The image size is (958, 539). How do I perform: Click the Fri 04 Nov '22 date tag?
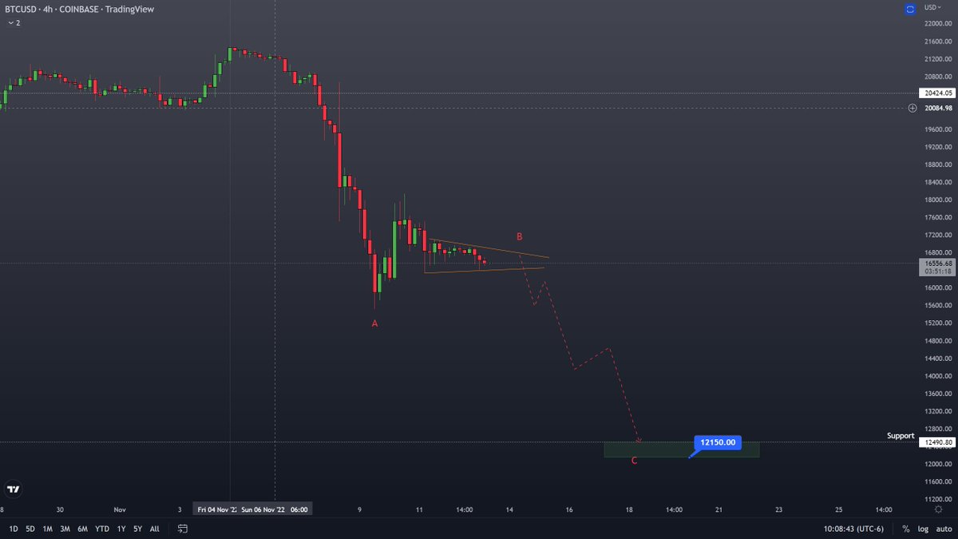pyautogui.click(x=215, y=509)
